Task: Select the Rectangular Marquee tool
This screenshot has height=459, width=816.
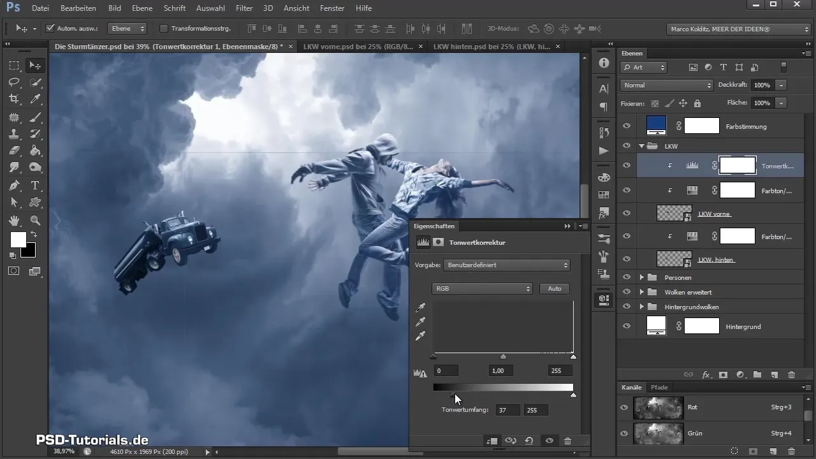Action: [14, 66]
